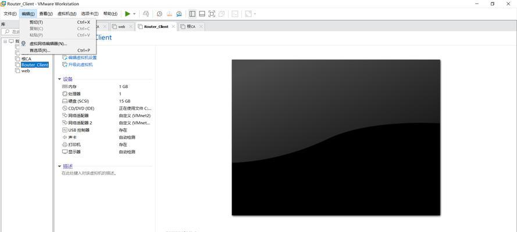The width and height of the screenshot is (517, 232).
Task: Close the open 编辑(E) menu
Action: [28, 14]
